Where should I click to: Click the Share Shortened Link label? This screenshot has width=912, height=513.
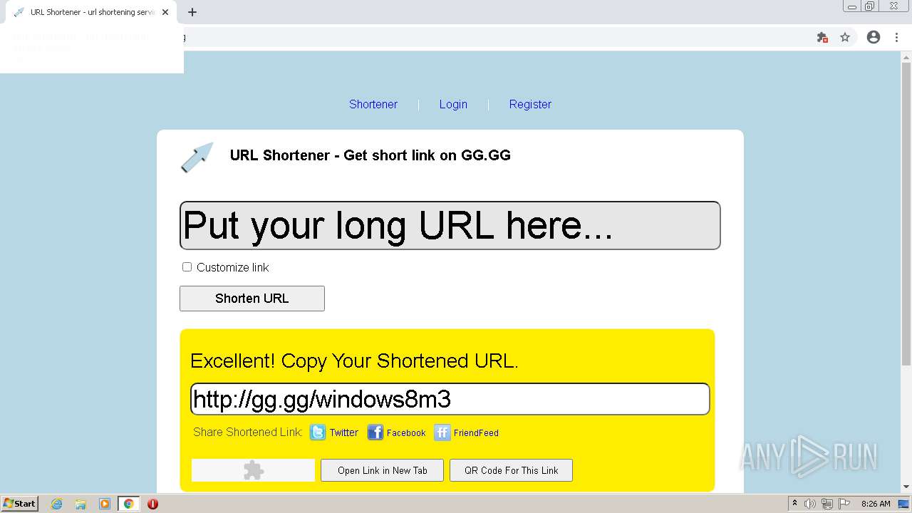pyautogui.click(x=248, y=432)
